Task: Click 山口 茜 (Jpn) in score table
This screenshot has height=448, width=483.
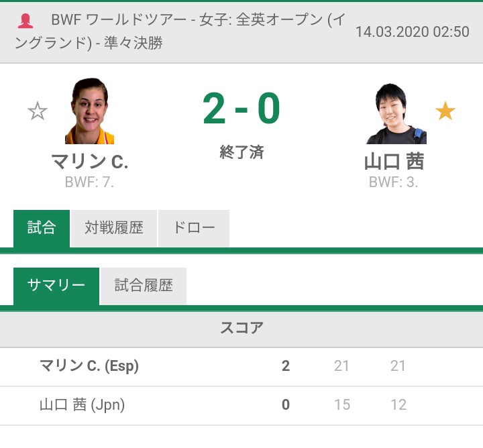Action: point(82,405)
